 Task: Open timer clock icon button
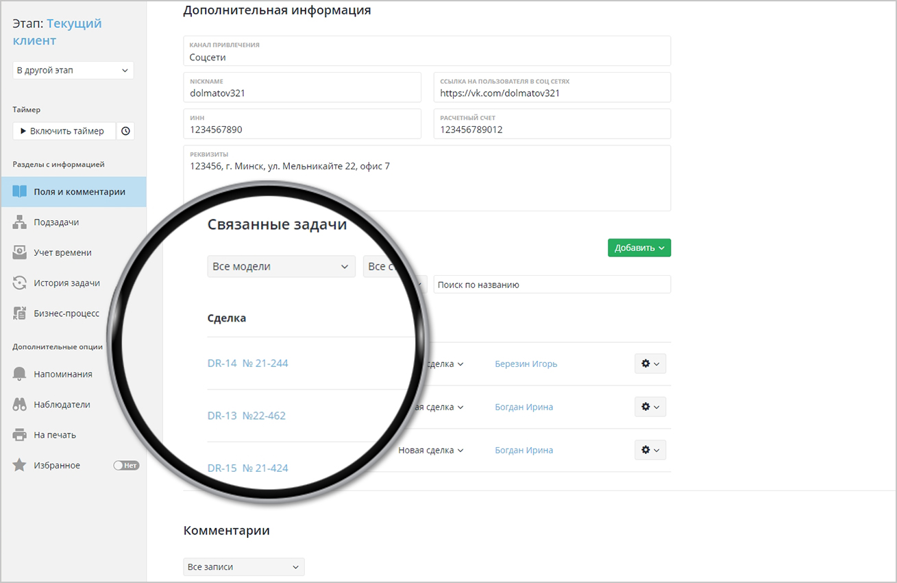(x=125, y=131)
